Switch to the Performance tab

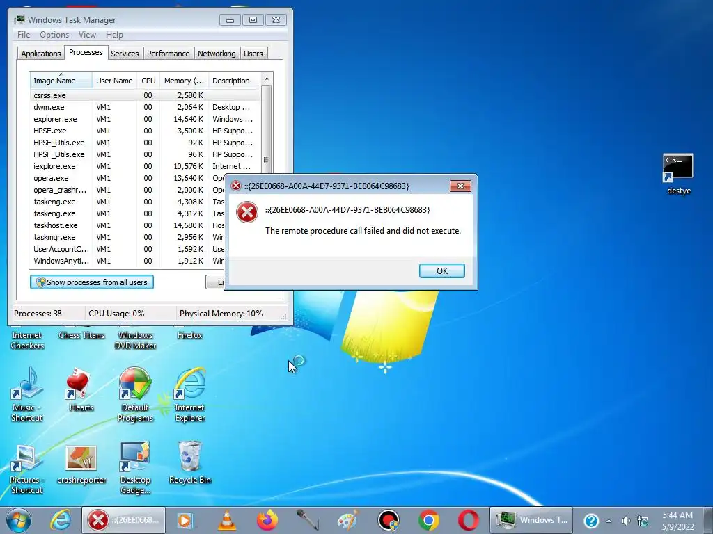(169, 54)
